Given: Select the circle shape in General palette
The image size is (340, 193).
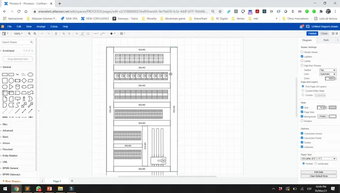Looking at the screenshot, I should (x=11, y=81).
